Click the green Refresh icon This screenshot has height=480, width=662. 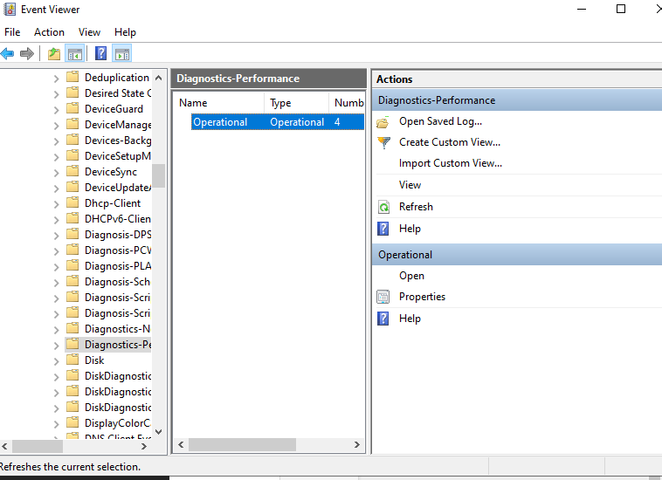tap(383, 207)
